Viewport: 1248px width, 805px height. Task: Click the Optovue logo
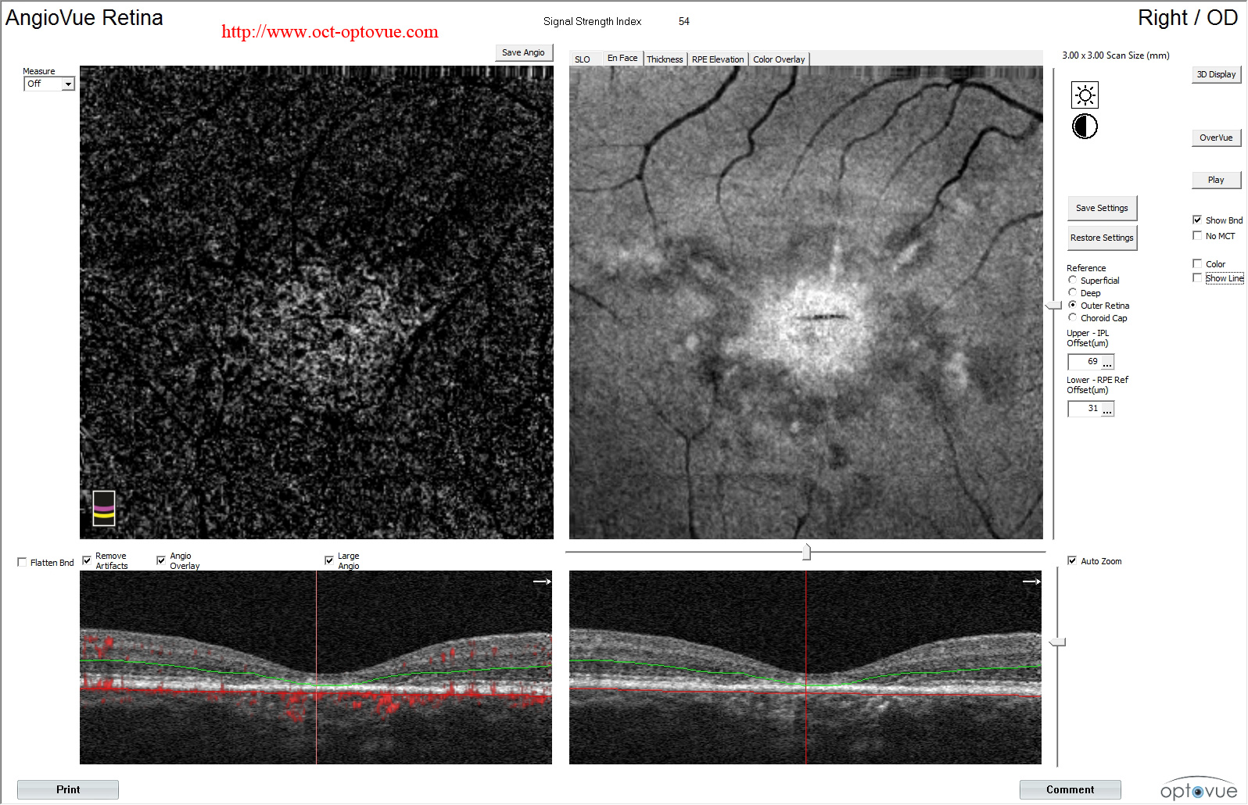point(1199,789)
